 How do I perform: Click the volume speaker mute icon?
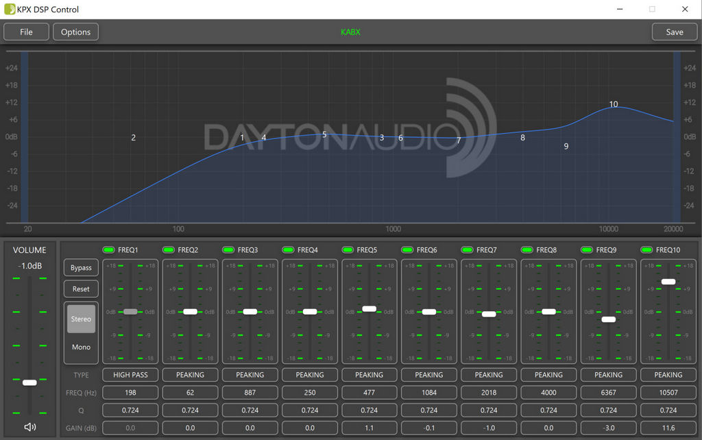[x=30, y=427]
